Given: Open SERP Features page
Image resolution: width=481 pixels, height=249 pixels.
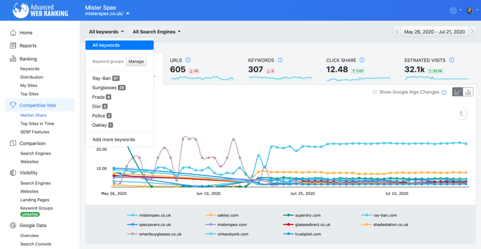Looking at the screenshot, I should [x=35, y=132].
